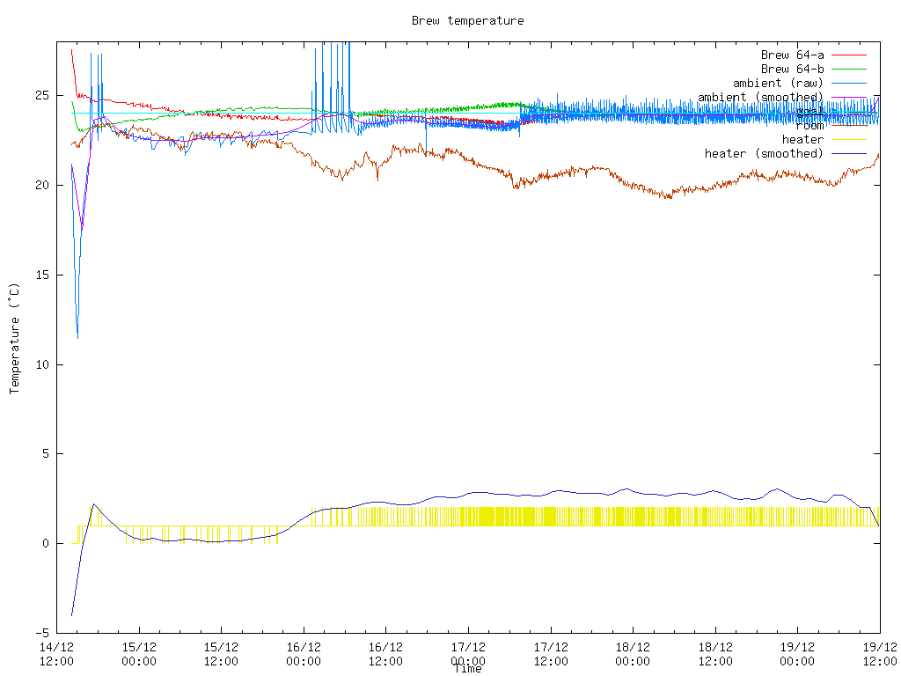
Task: Click the green Brew 64-b legend line sample
Action: click(x=849, y=69)
